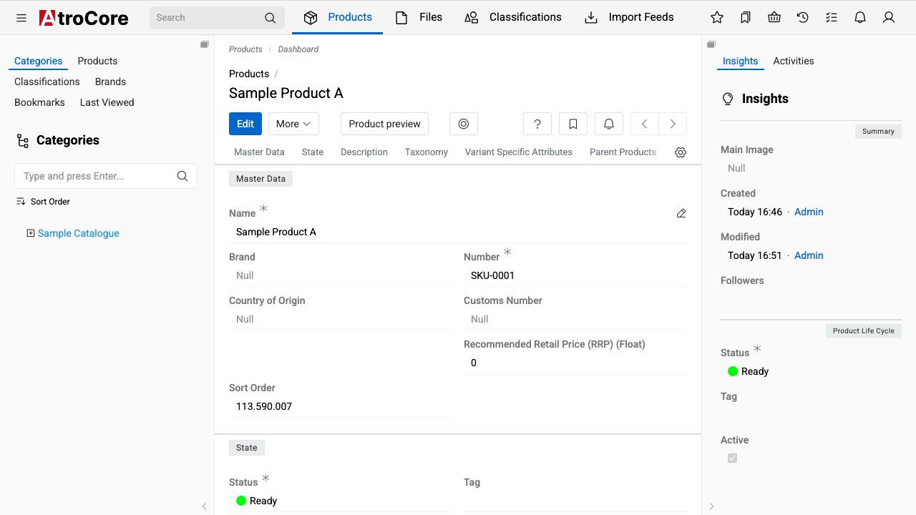Click the search magnifier in top bar

tap(270, 18)
